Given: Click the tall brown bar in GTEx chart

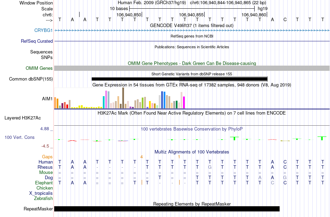Looking at the screenshot, I should [x=123, y=98].
